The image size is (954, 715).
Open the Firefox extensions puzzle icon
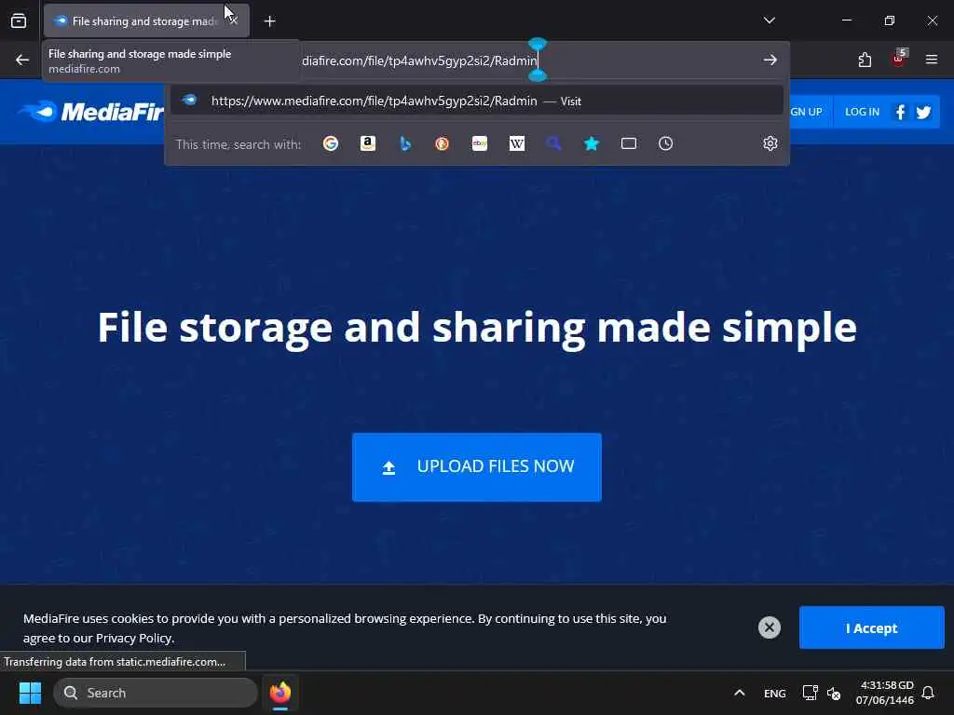point(865,60)
